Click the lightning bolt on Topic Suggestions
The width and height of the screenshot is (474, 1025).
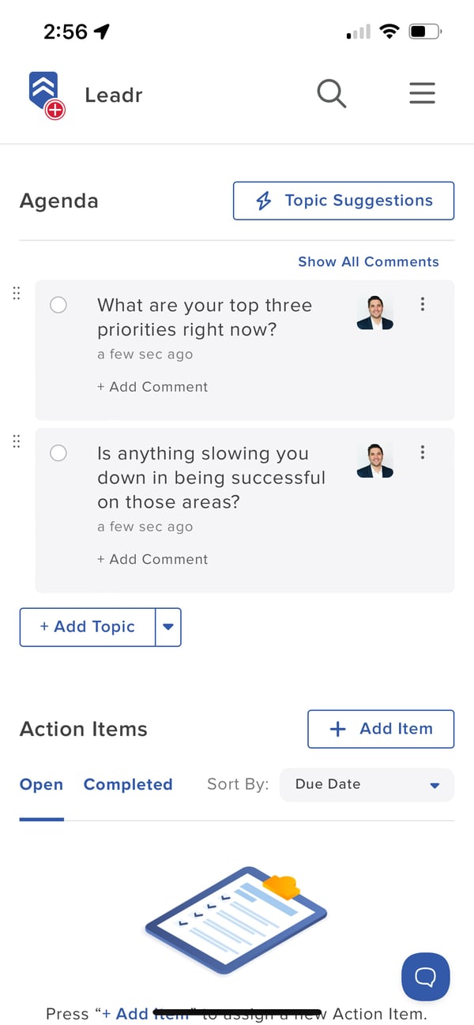(x=263, y=201)
